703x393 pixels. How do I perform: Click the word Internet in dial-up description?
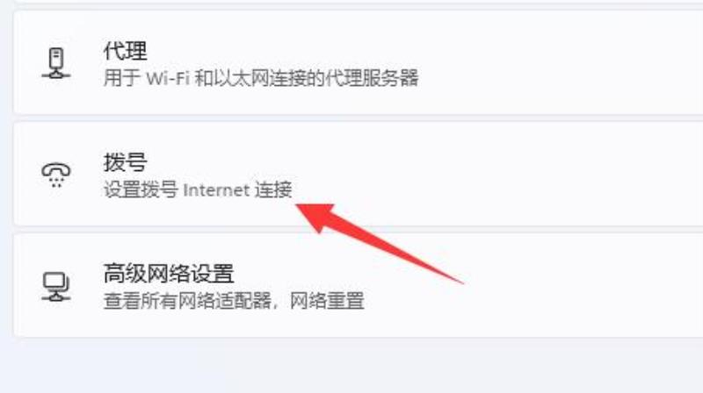pyautogui.click(x=216, y=189)
